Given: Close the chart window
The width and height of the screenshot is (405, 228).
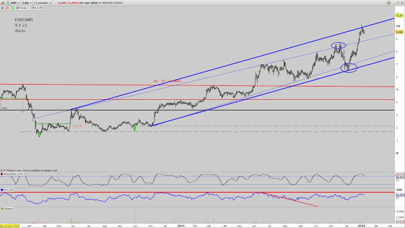Looking at the screenshot, I should (402, 3).
